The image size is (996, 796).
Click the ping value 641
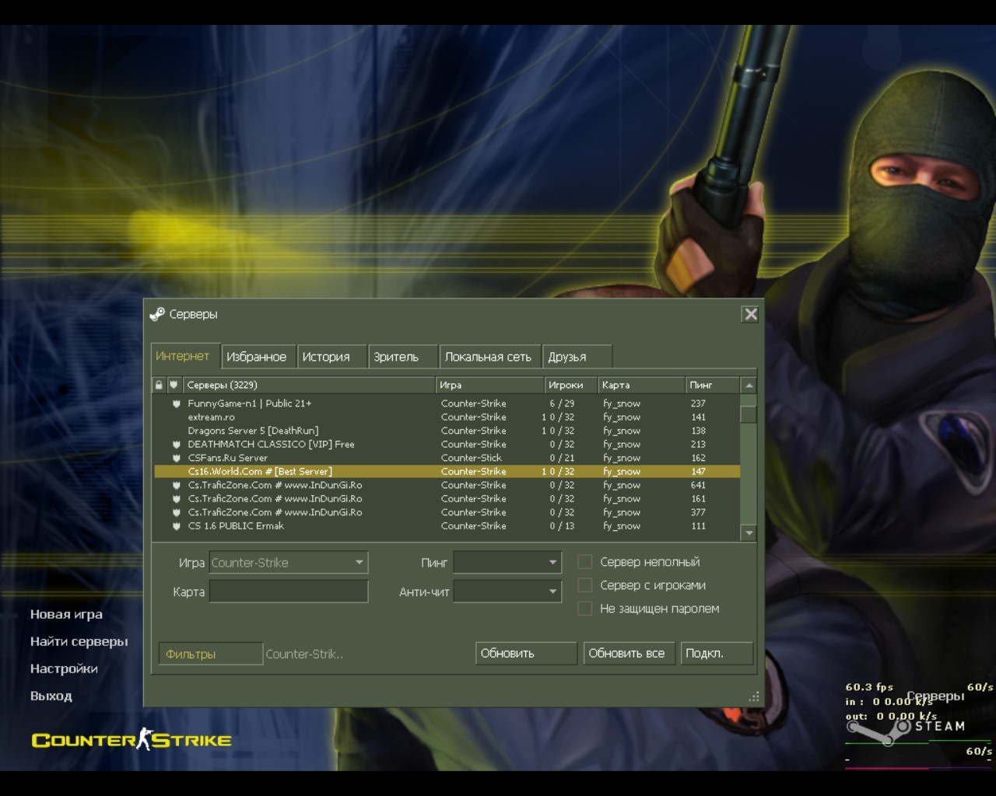pyautogui.click(x=698, y=485)
